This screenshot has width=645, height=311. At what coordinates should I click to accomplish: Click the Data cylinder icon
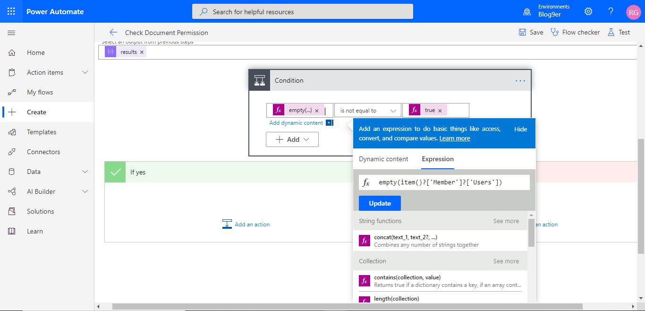[x=12, y=172]
